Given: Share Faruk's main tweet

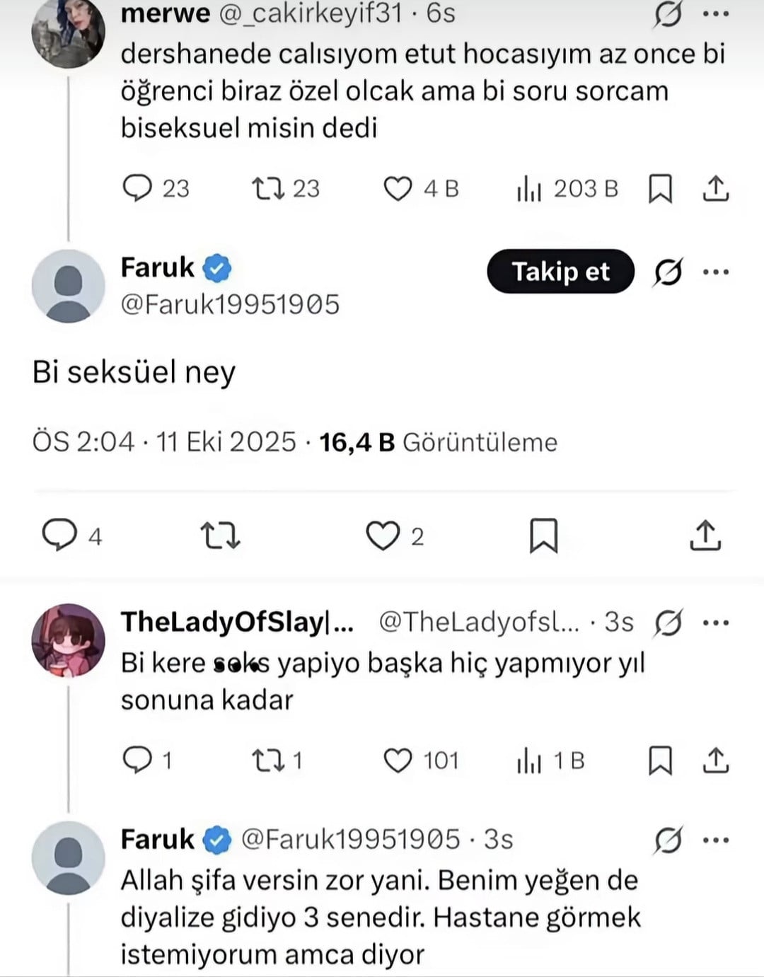Looking at the screenshot, I should [705, 536].
